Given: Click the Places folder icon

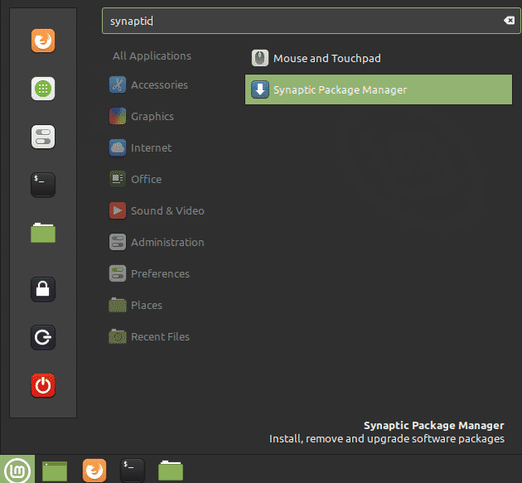Looking at the screenshot, I should pos(118,305).
